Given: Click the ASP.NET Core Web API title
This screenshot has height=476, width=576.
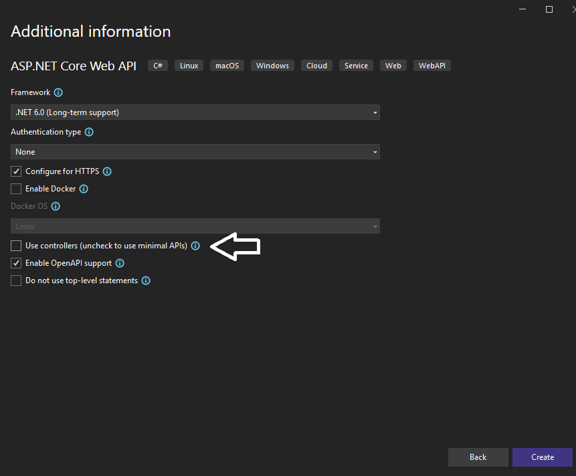Looking at the screenshot, I should pos(74,66).
